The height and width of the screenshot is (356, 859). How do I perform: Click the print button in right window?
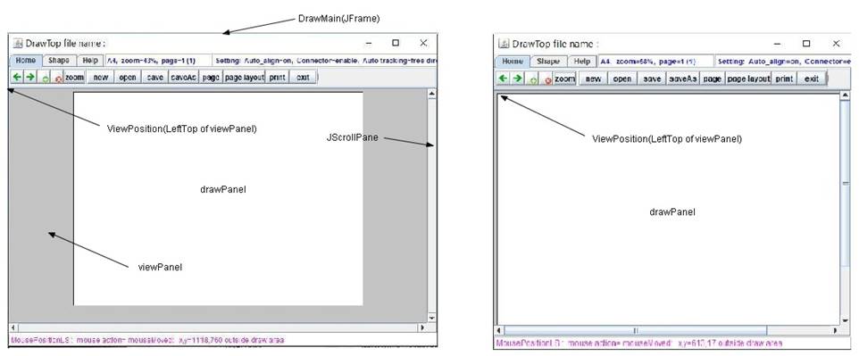[784, 79]
